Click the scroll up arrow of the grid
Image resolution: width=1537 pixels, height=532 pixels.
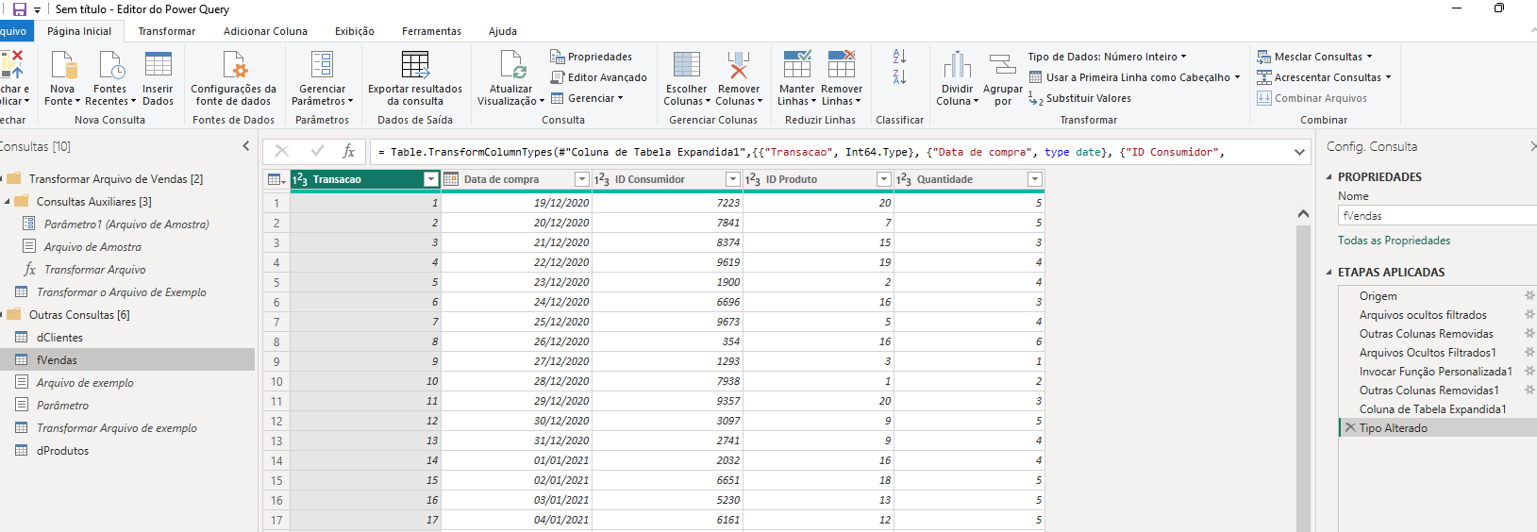tap(1304, 214)
